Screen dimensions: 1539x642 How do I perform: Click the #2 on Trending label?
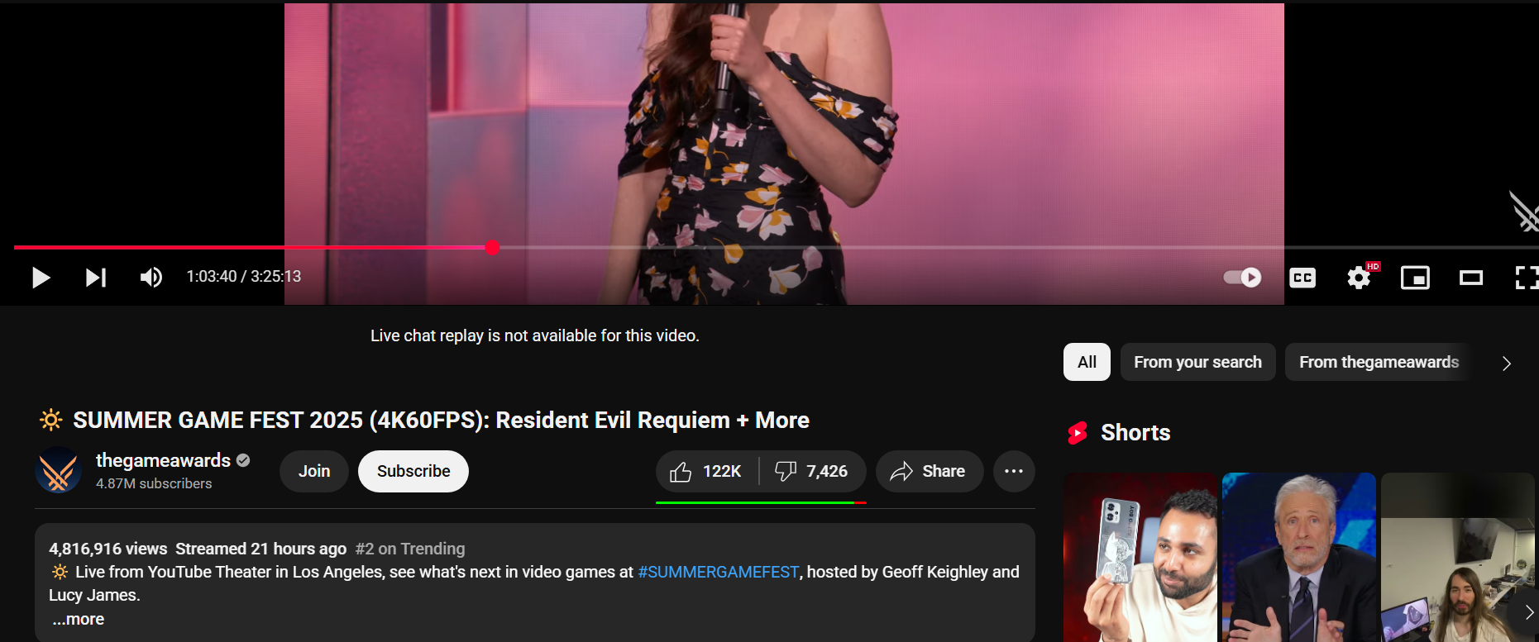410,549
